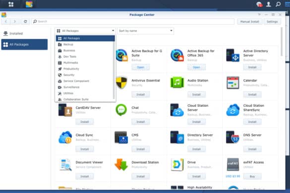Click the Chat package icon
The height and width of the screenshot is (193, 290).
tap(121, 110)
